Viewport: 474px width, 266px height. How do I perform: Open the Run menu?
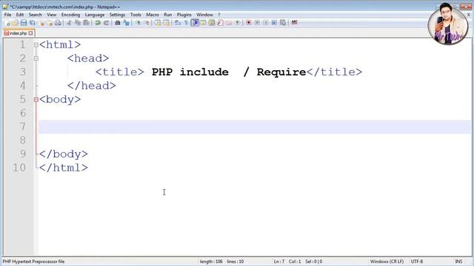tap(168, 15)
